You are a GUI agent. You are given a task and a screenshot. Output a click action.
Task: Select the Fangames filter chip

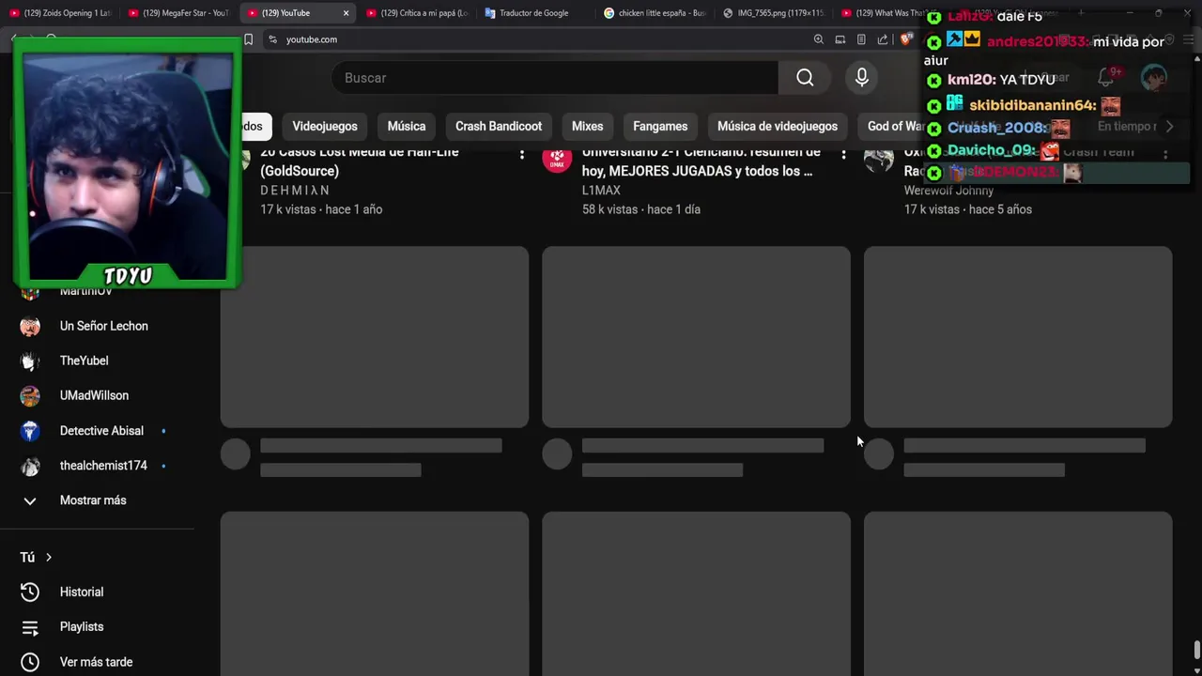tap(660, 126)
